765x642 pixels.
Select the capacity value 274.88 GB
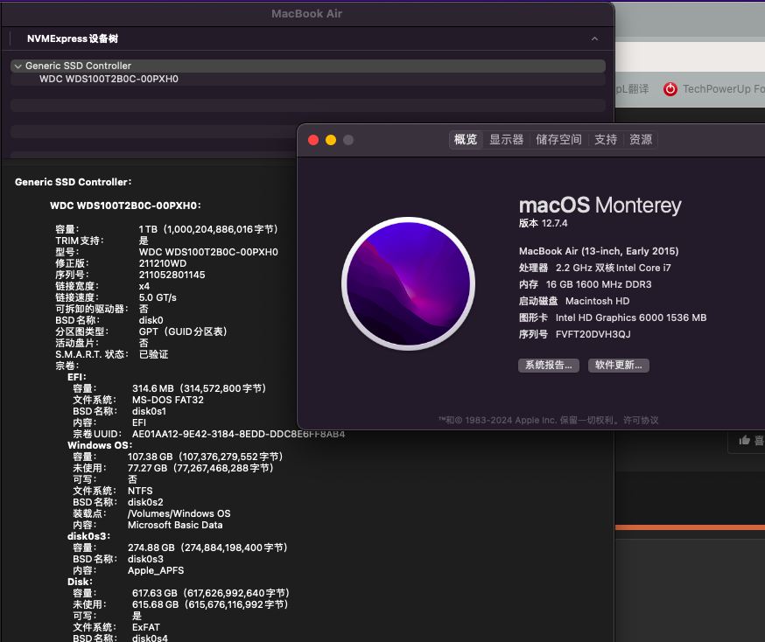point(207,548)
